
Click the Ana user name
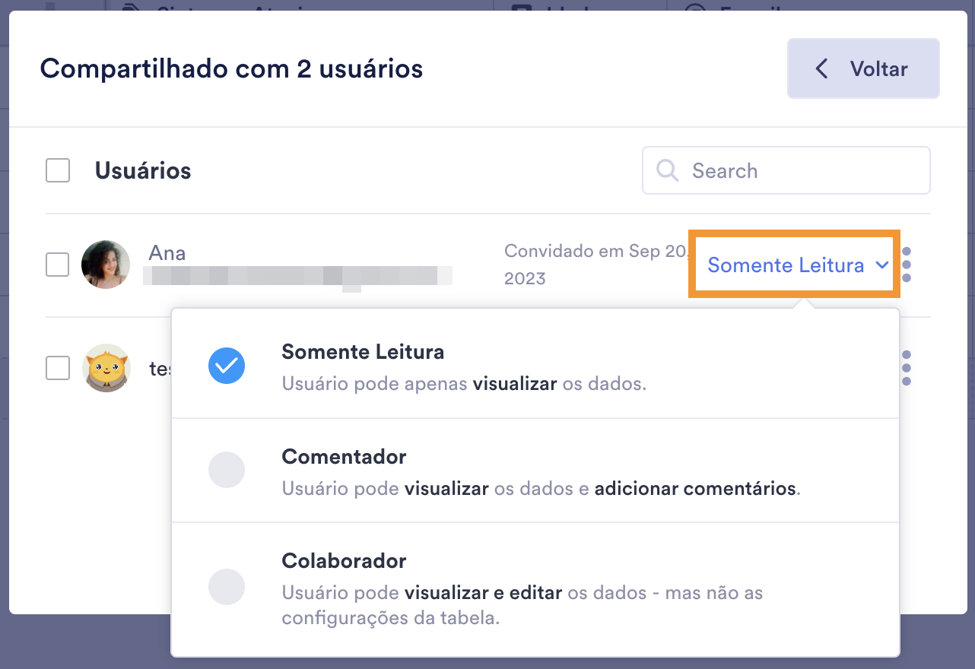point(167,253)
